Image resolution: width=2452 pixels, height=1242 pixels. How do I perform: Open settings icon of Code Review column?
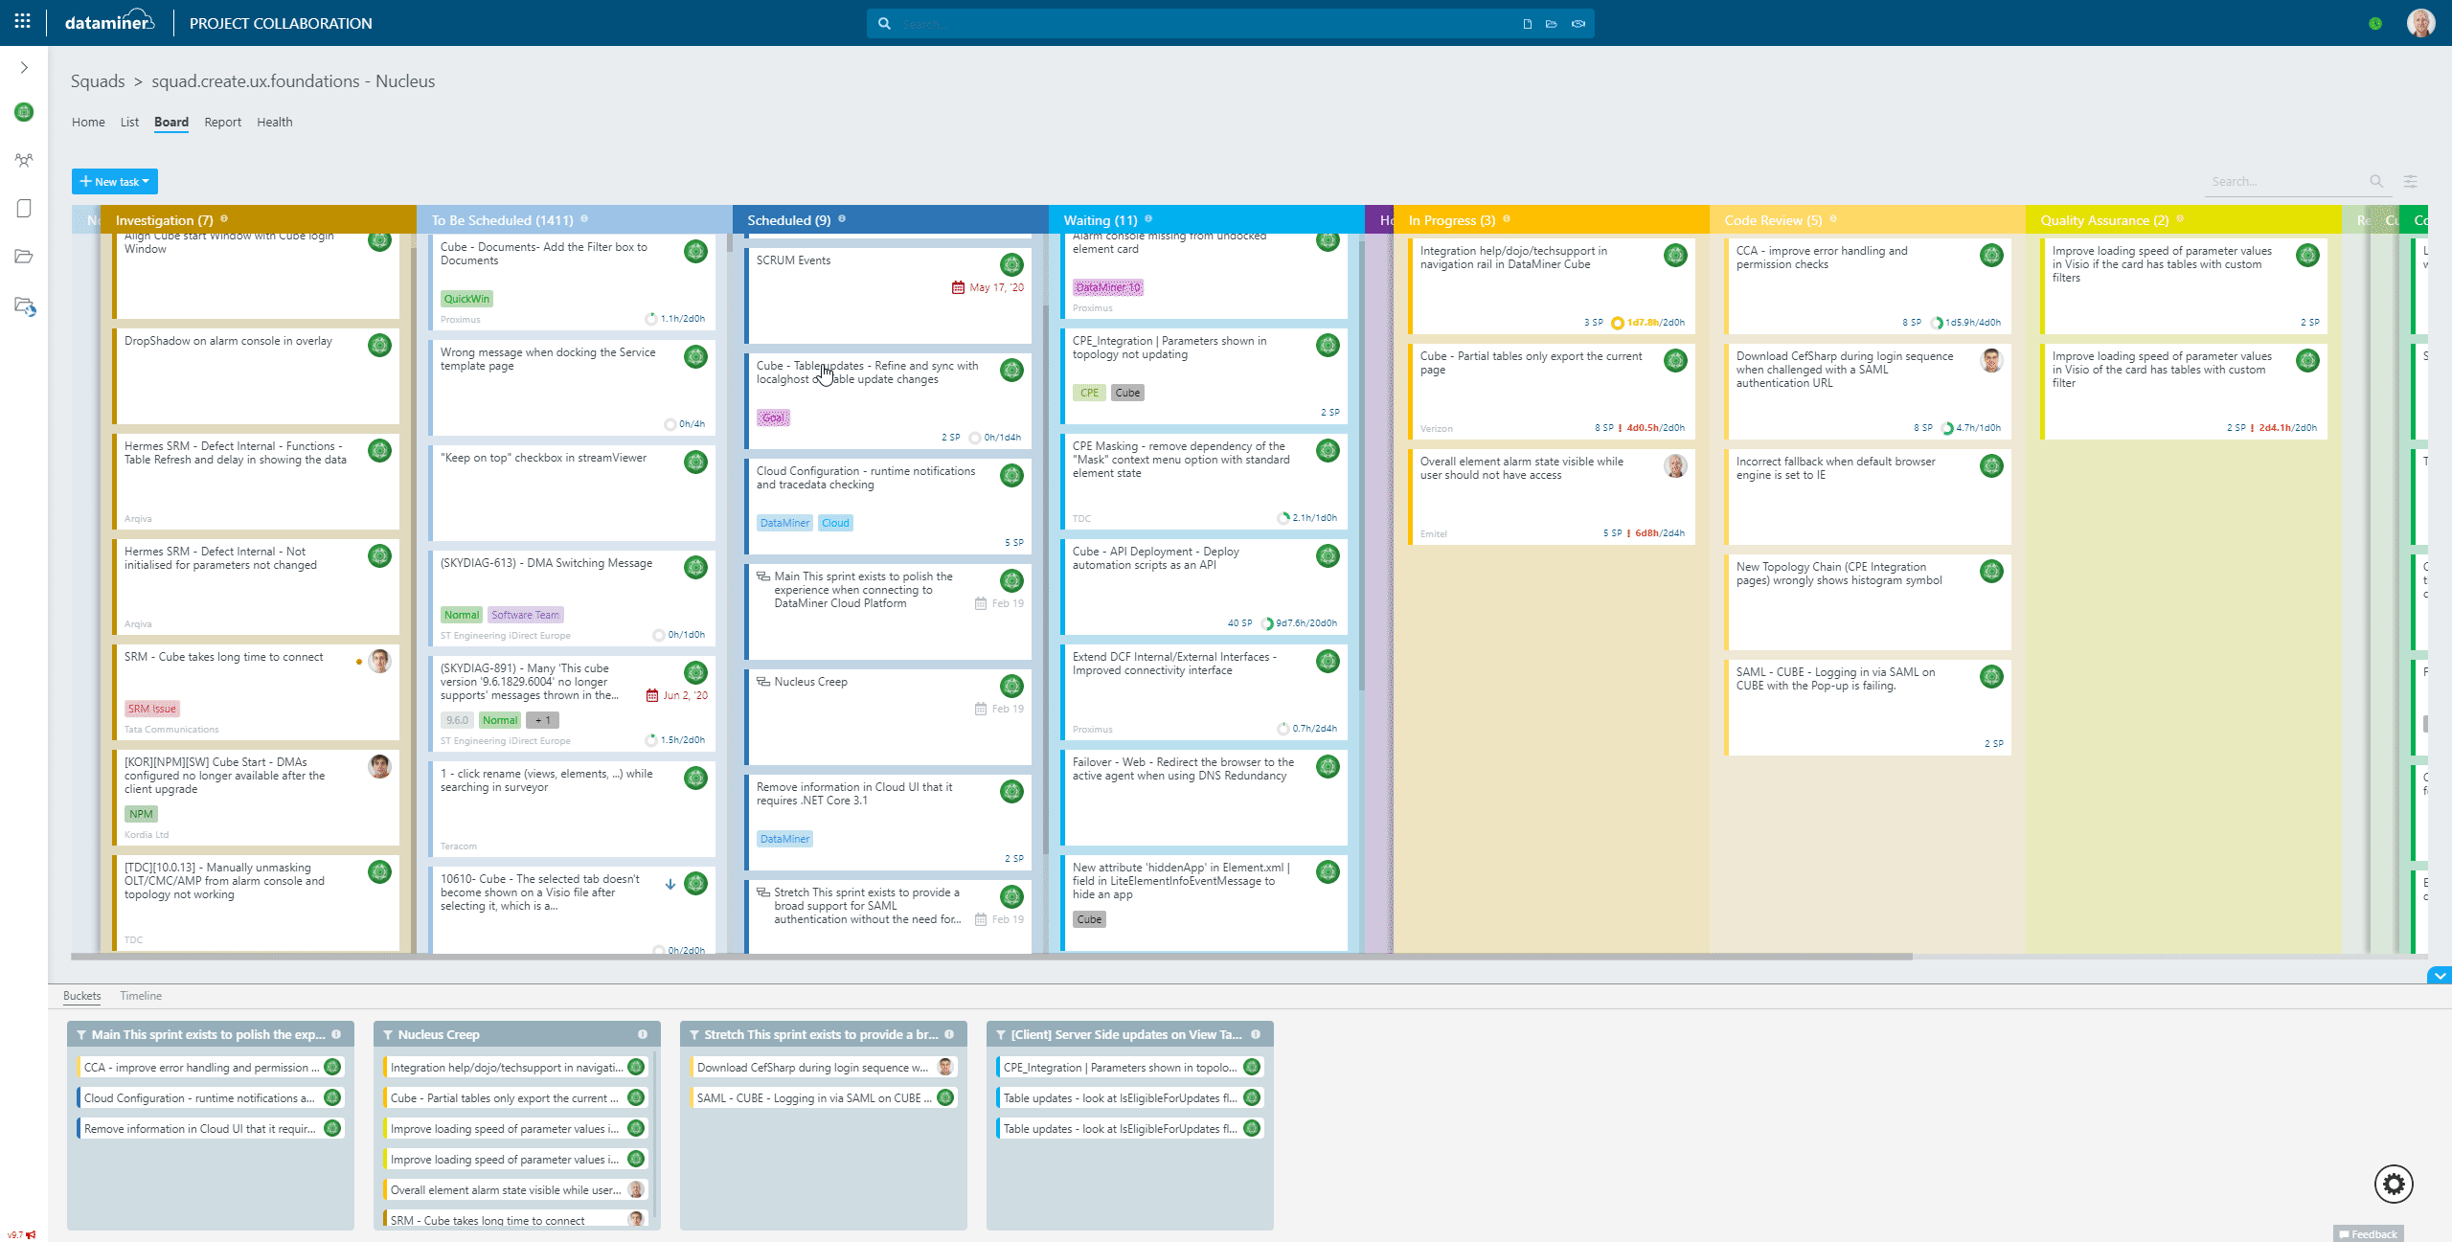coord(1833,219)
